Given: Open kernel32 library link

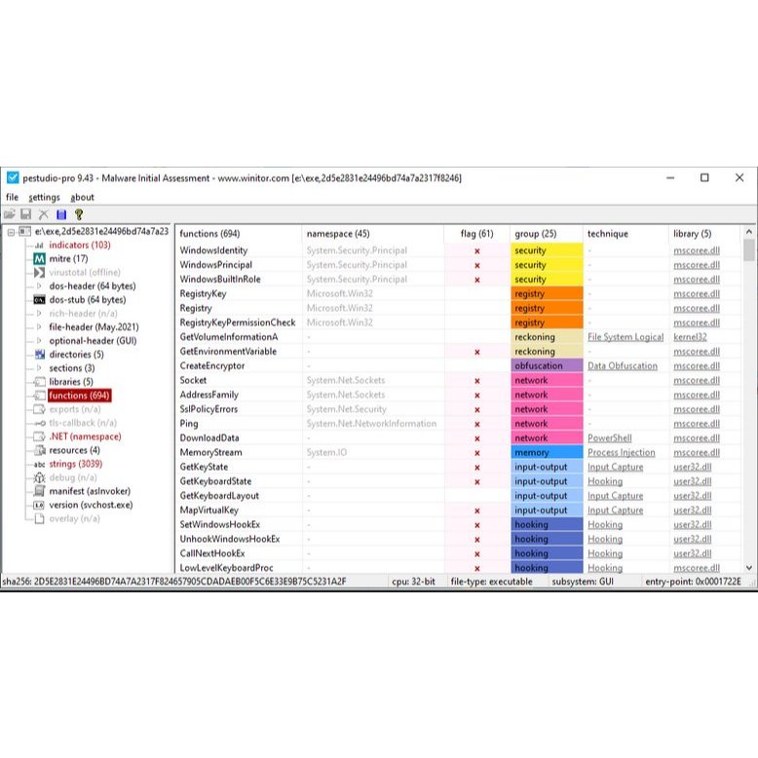Looking at the screenshot, I should tap(690, 337).
